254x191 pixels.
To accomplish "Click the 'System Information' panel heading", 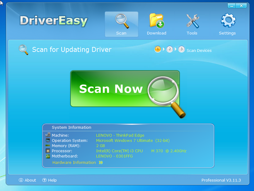I will (x=71, y=128).
